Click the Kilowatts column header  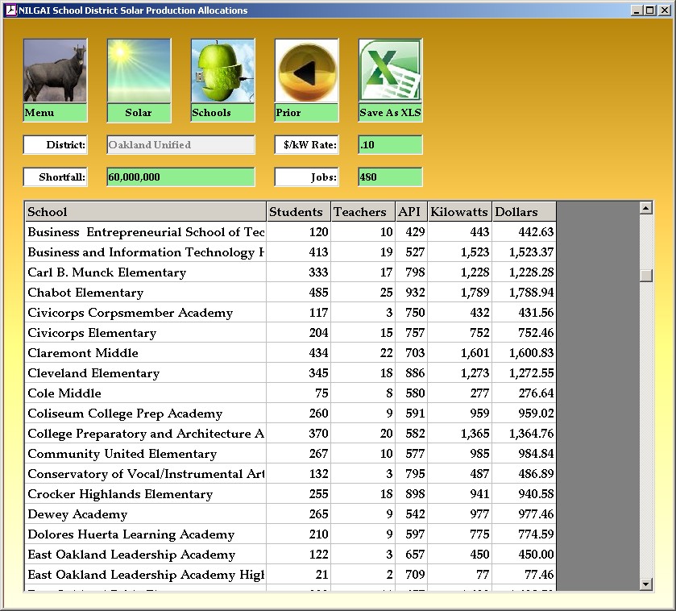pyautogui.click(x=459, y=212)
